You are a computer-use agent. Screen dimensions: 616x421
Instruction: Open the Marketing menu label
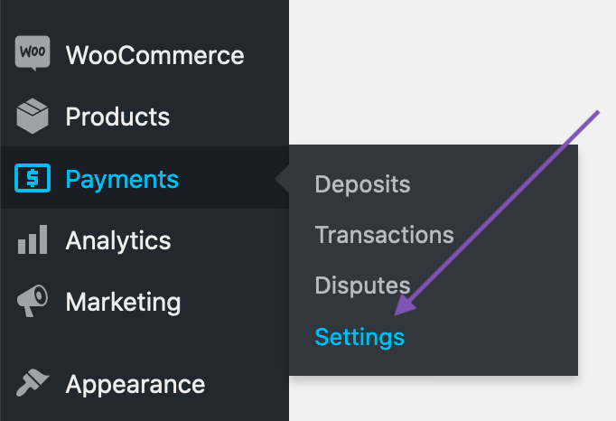[123, 302]
